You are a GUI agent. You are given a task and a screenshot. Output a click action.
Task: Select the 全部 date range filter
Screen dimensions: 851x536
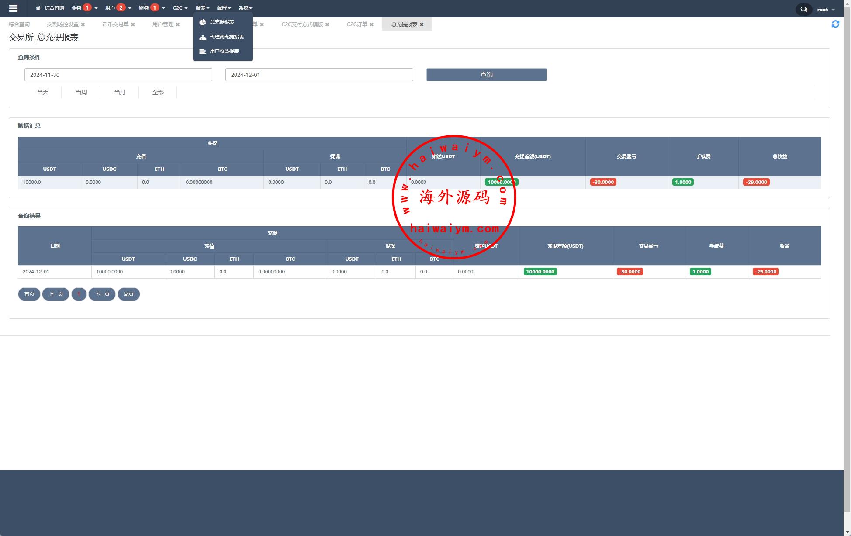tap(158, 92)
